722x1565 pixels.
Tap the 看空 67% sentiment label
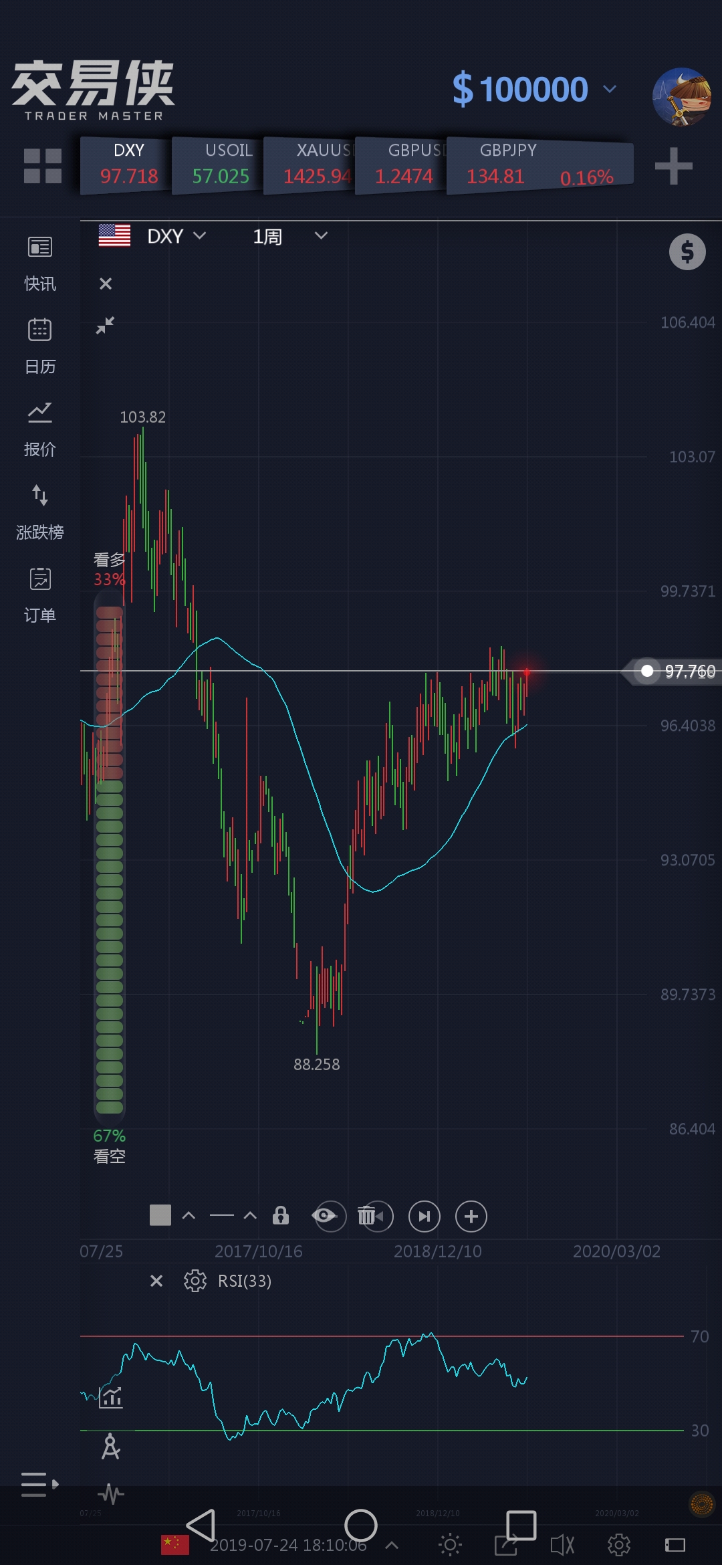[x=109, y=1146]
